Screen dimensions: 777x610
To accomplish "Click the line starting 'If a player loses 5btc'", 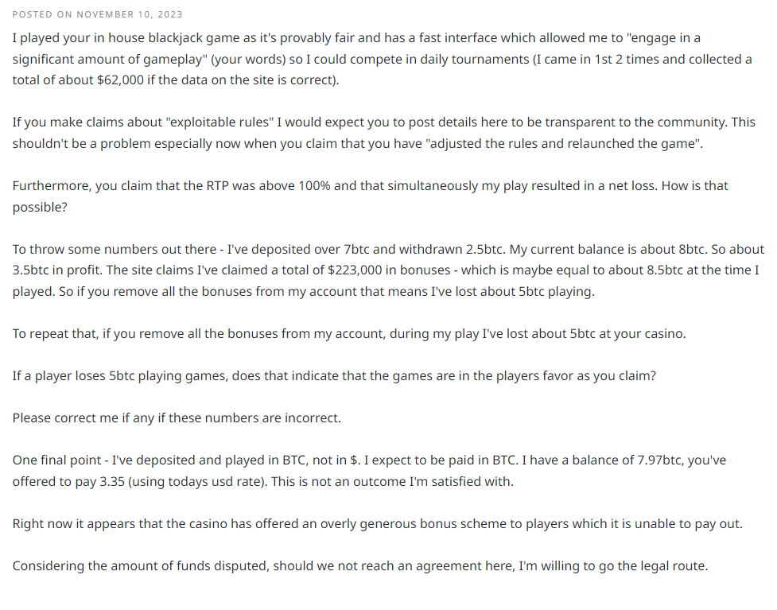I will pos(334,375).
